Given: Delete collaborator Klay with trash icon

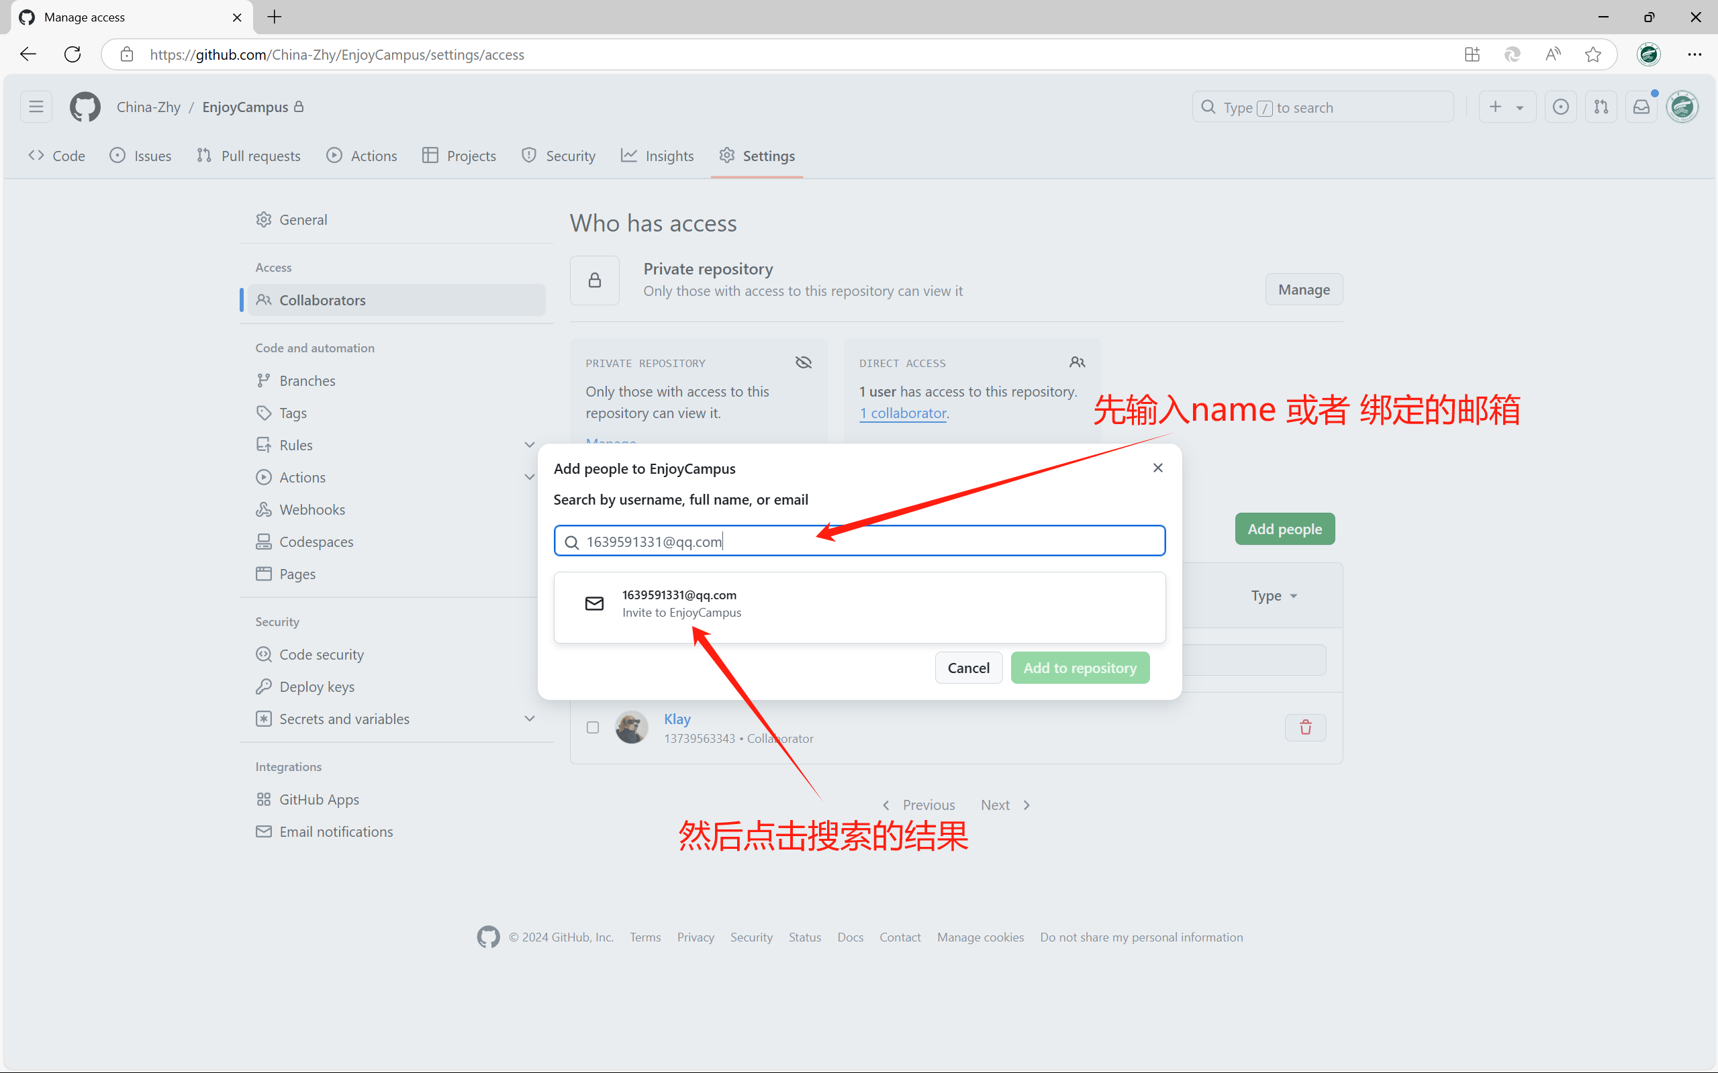Looking at the screenshot, I should coord(1306,727).
